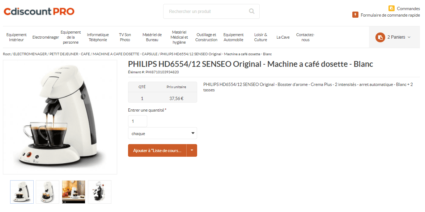Viewport: 425px width, 212px height.
Task: Open Matériel de Bureau menu
Action: pos(152,37)
